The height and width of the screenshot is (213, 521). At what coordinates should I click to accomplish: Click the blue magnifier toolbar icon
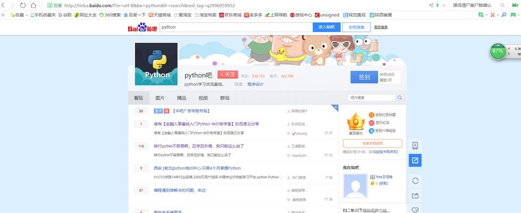(504, 15)
